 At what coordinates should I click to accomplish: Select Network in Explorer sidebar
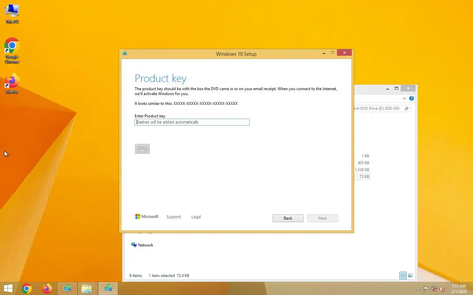click(146, 245)
